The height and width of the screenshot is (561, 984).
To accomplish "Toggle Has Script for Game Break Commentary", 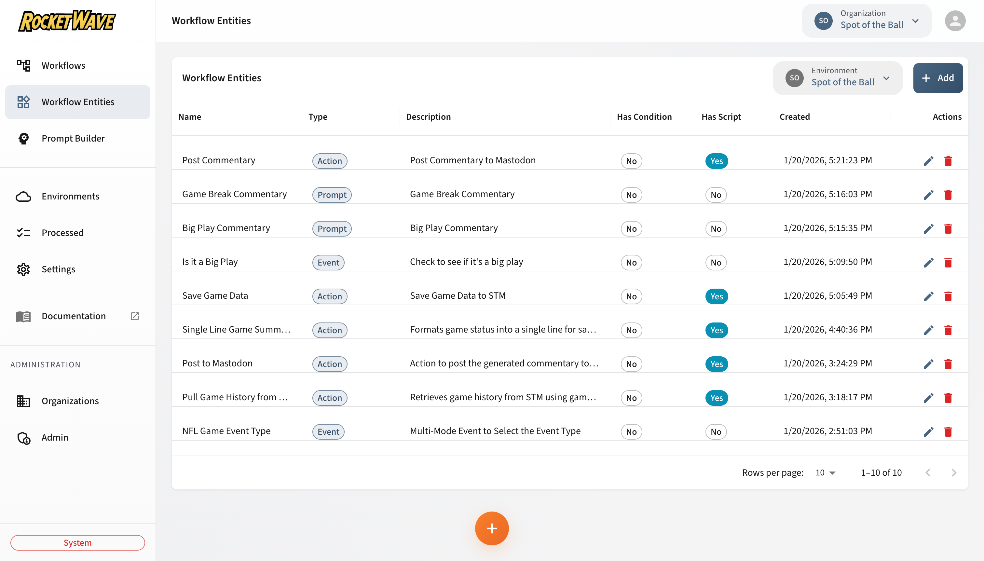I will coord(716,195).
